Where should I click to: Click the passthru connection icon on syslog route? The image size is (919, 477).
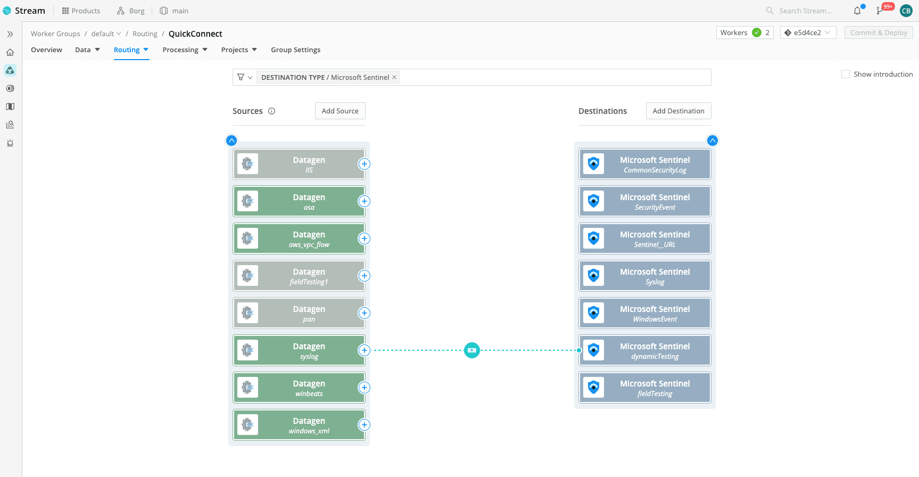471,350
